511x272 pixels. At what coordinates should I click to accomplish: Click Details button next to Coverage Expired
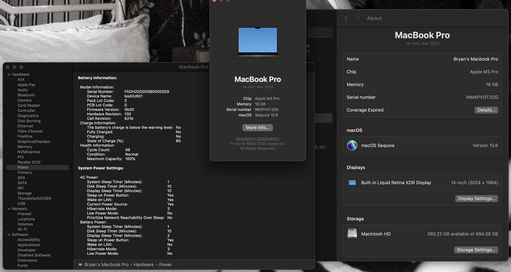(486, 110)
